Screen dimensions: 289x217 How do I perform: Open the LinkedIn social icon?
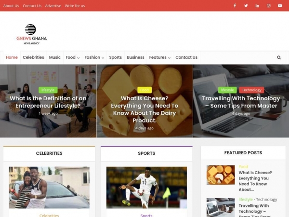point(257,6)
